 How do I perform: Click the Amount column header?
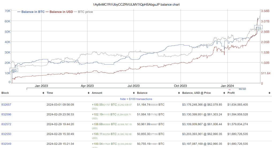(x=97, y=93)
